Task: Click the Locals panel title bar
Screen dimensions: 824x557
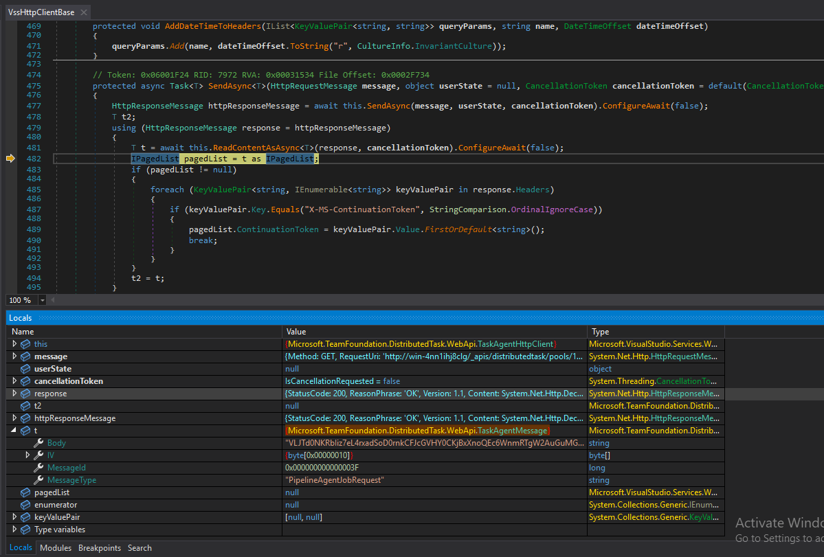Action: coord(415,317)
